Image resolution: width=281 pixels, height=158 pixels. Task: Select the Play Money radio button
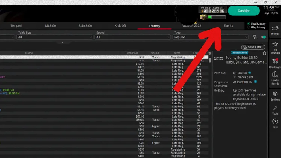pos(248,27)
